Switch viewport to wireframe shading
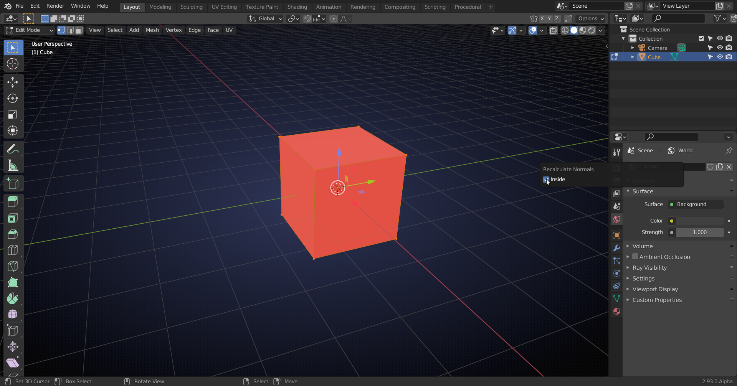The image size is (737, 386). pos(565,30)
